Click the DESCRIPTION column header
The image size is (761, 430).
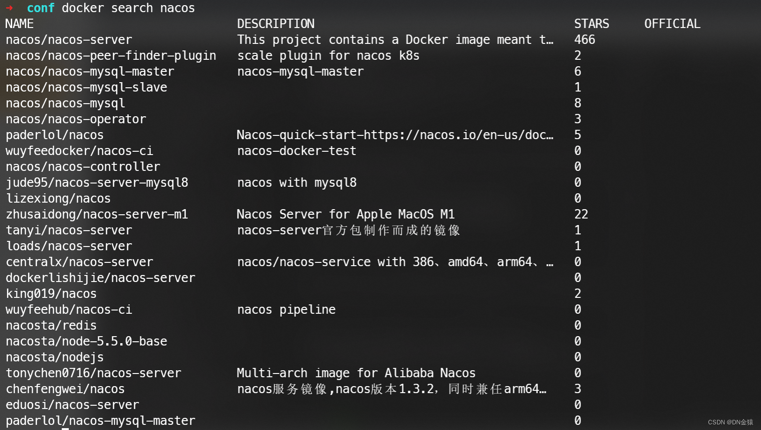[275, 24]
